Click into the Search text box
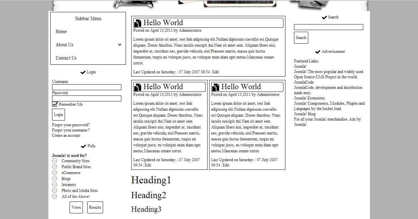418x219 pixels. (x=328, y=27)
